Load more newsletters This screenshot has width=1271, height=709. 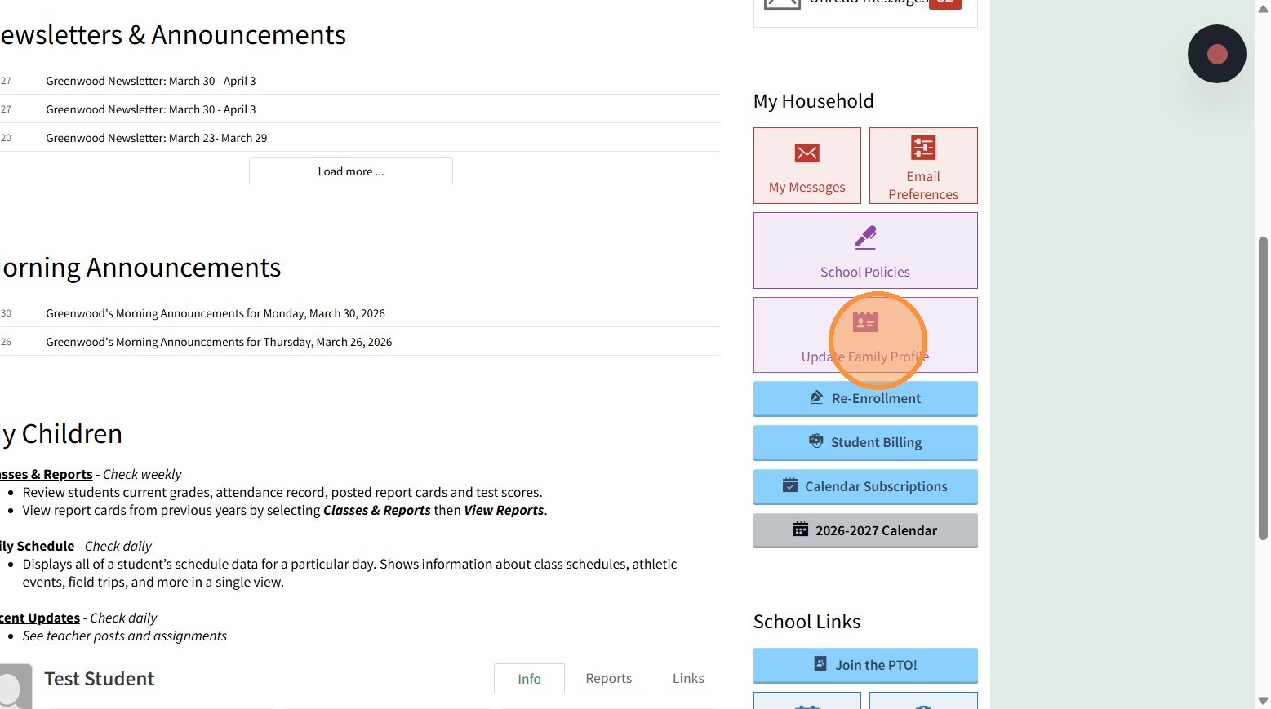[351, 171]
